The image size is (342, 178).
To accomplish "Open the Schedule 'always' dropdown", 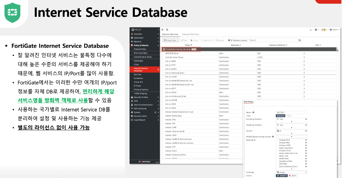I will (292, 172).
